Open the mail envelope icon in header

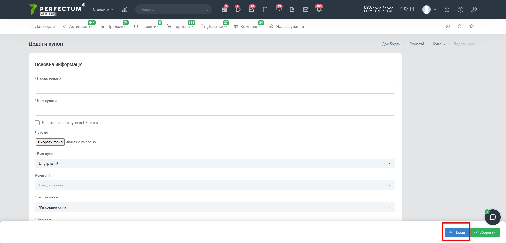click(305, 10)
